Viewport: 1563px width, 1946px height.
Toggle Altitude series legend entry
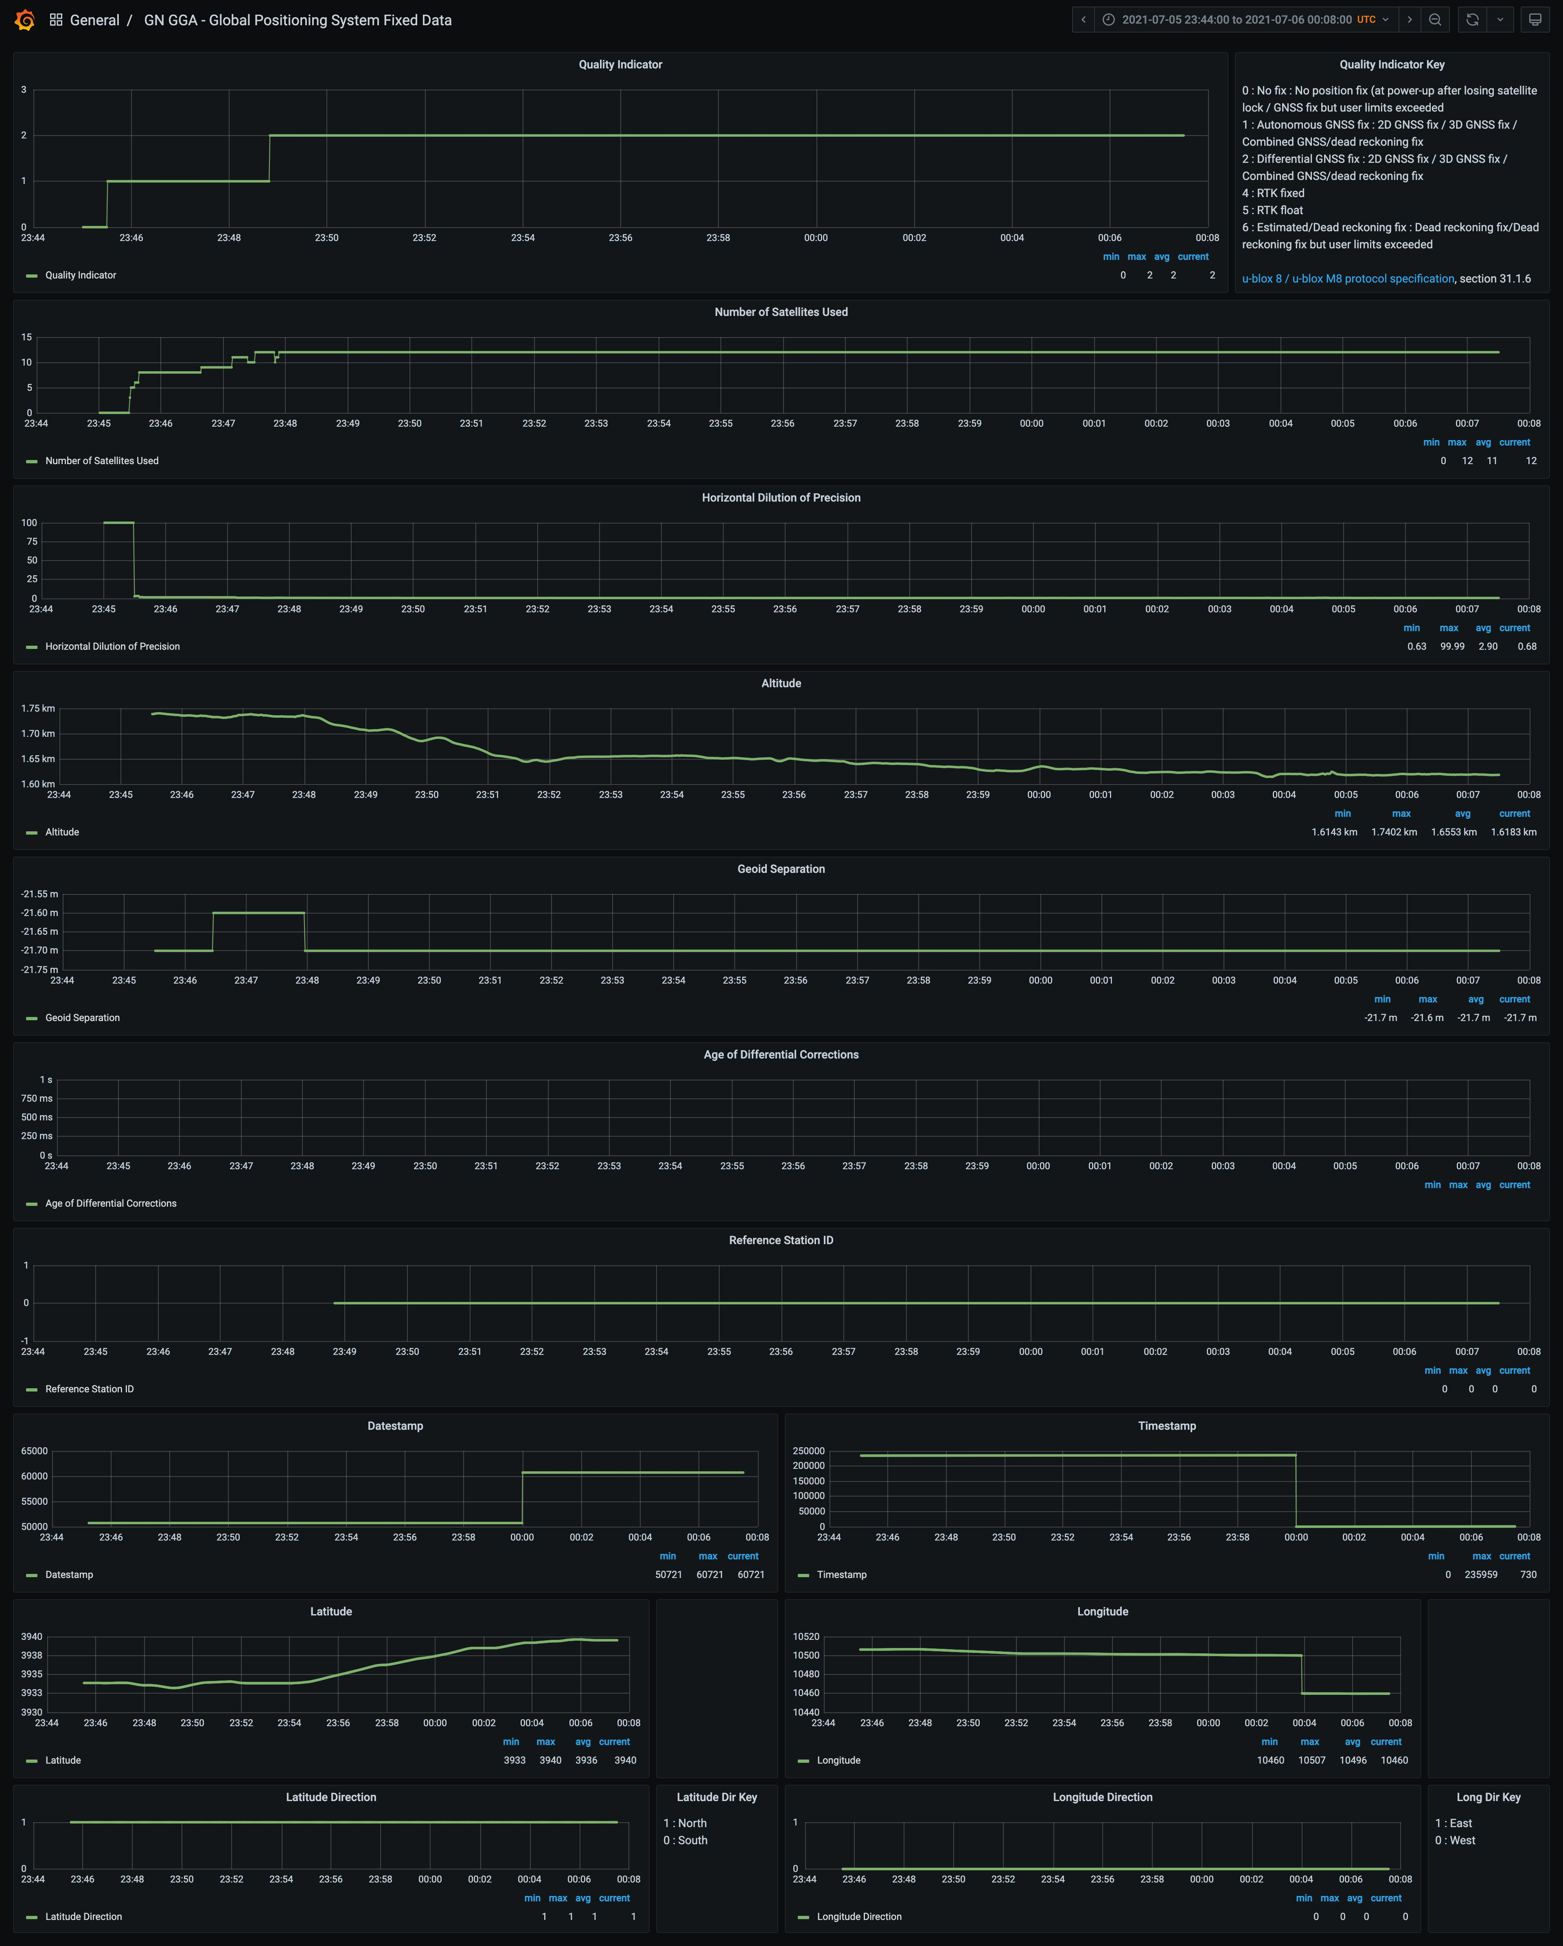61,832
